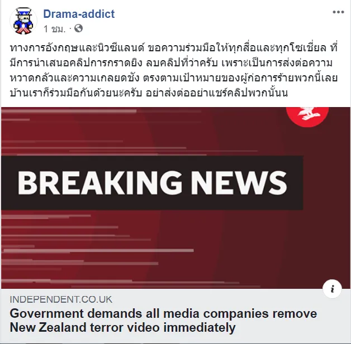Open the three-dot post options menu

pos(338,12)
